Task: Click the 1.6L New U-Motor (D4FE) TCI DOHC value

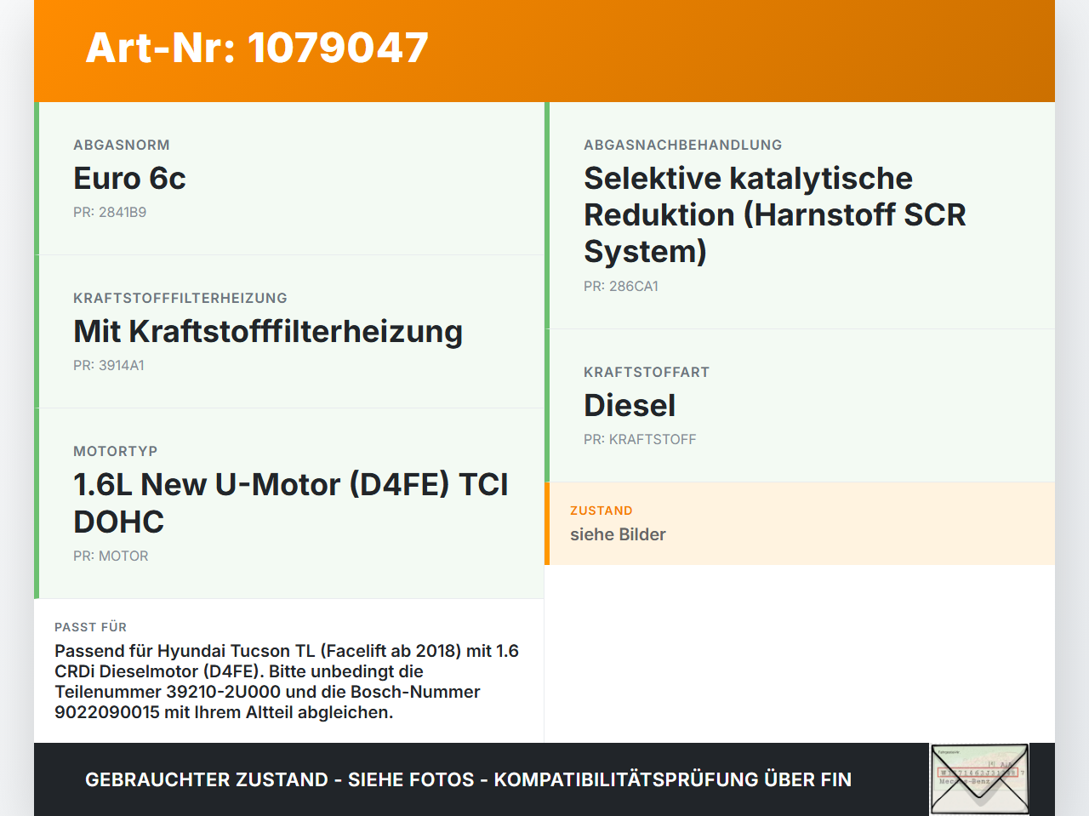Action: 291,503
